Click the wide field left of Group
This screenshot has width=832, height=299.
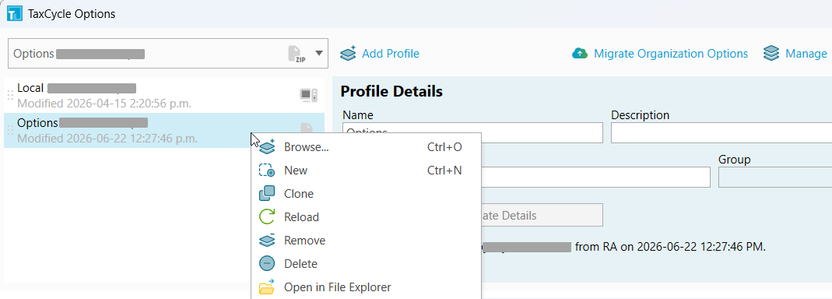(x=596, y=177)
